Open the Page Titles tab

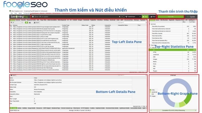click(x=43, y=20)
